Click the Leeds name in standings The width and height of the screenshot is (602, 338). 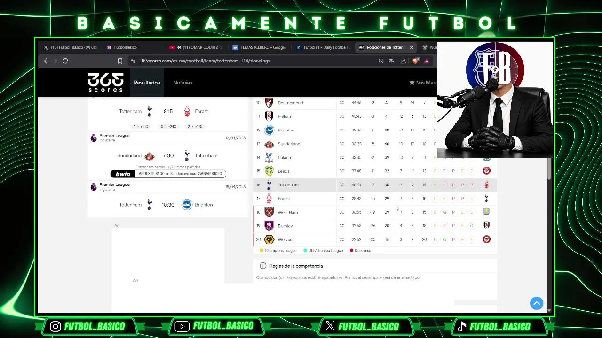[x=284, y=171]
